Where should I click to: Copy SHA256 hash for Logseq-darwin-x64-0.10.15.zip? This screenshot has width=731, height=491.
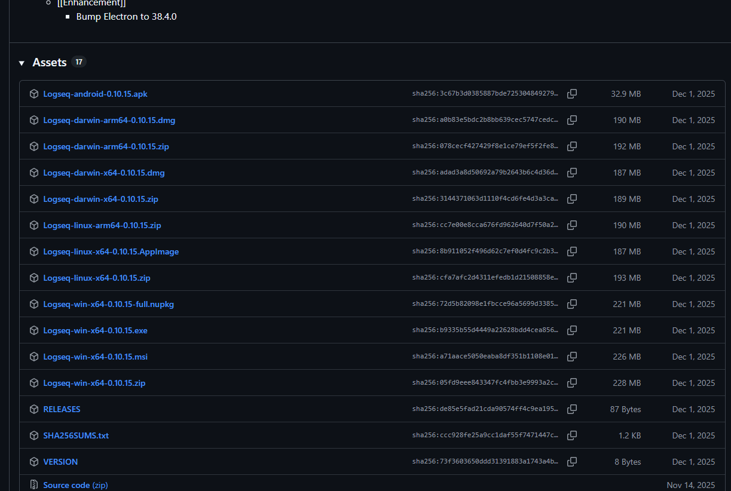click(x=572, y=199)
